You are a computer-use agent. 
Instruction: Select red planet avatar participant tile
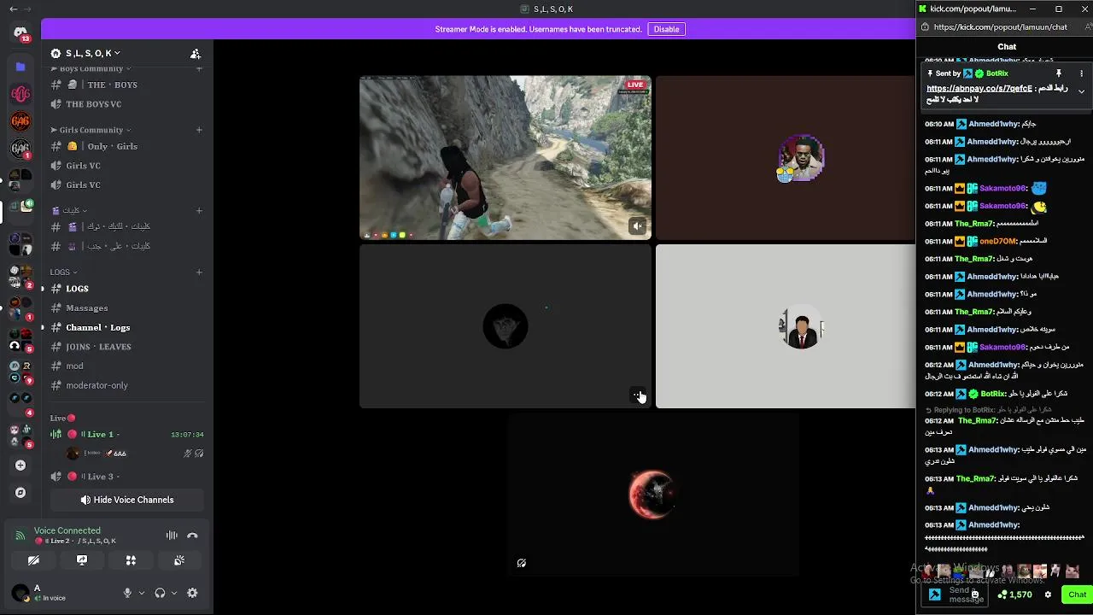click(x=652, y=495)
